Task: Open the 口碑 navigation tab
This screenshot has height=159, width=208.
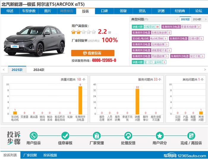Action: [x=104, y=11]
